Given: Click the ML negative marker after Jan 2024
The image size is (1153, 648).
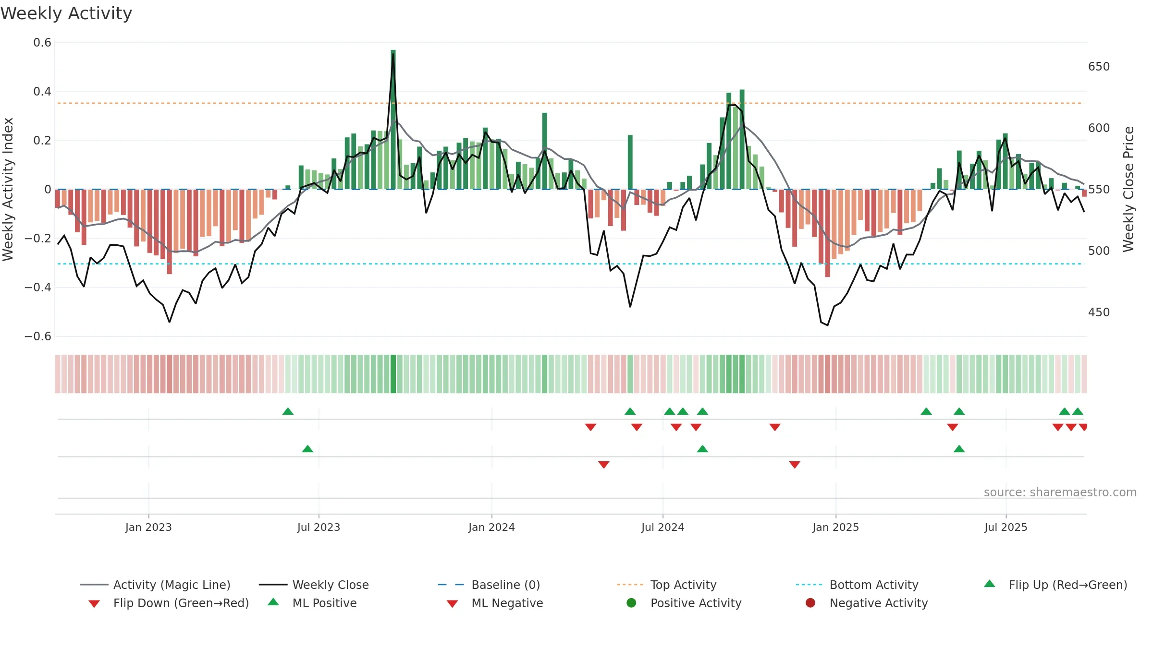Looking at the screenshot, I should (x=604, y=465).
